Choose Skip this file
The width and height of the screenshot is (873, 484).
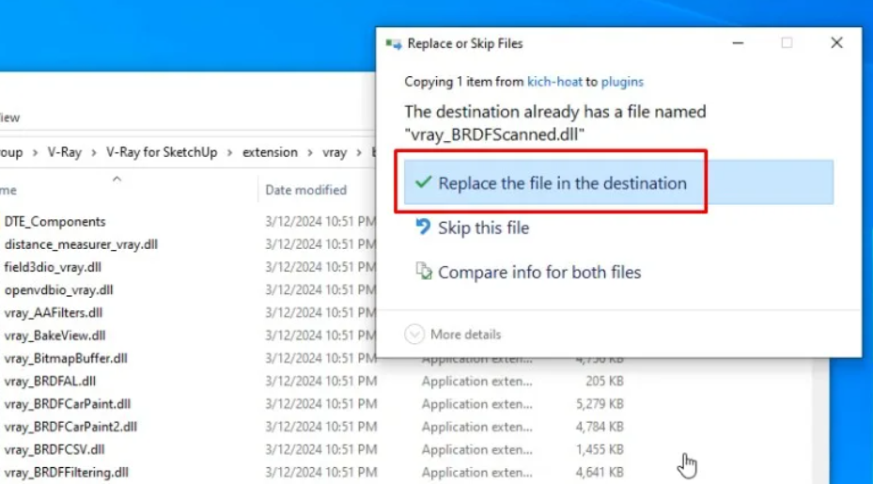click(x=483, y=227)
